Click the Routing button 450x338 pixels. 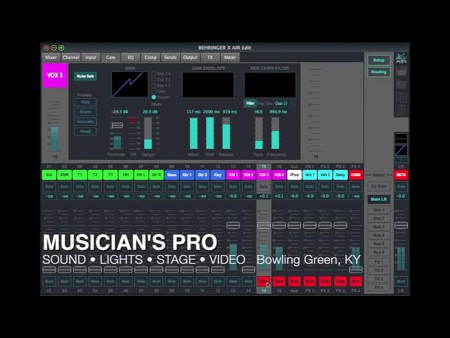click(379, 72)
